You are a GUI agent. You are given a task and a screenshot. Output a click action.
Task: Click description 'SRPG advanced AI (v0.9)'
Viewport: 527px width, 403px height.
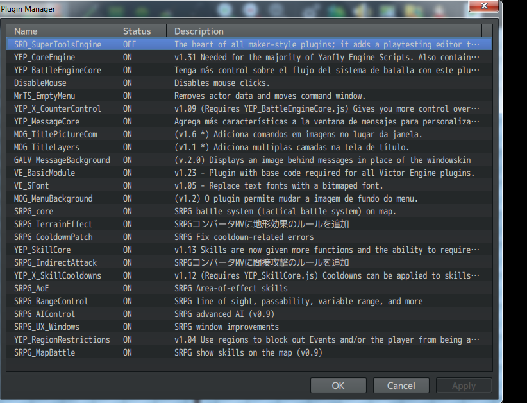pyautogui.click(x=224, y=314)
